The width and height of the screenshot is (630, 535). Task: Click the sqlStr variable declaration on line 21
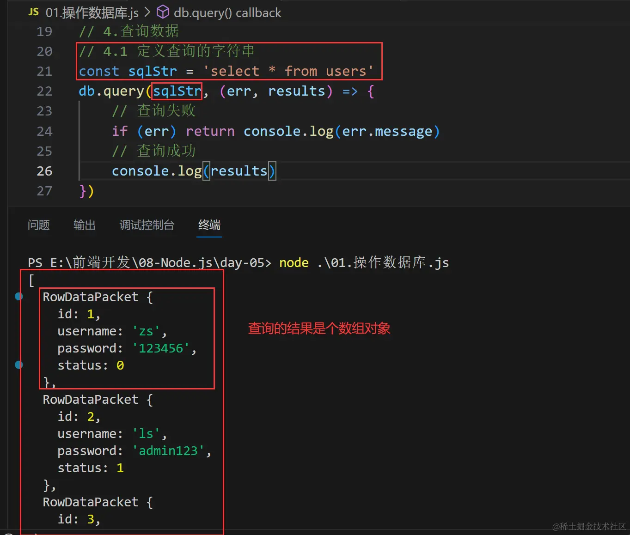pyautogui.click(x=153, y=71)
